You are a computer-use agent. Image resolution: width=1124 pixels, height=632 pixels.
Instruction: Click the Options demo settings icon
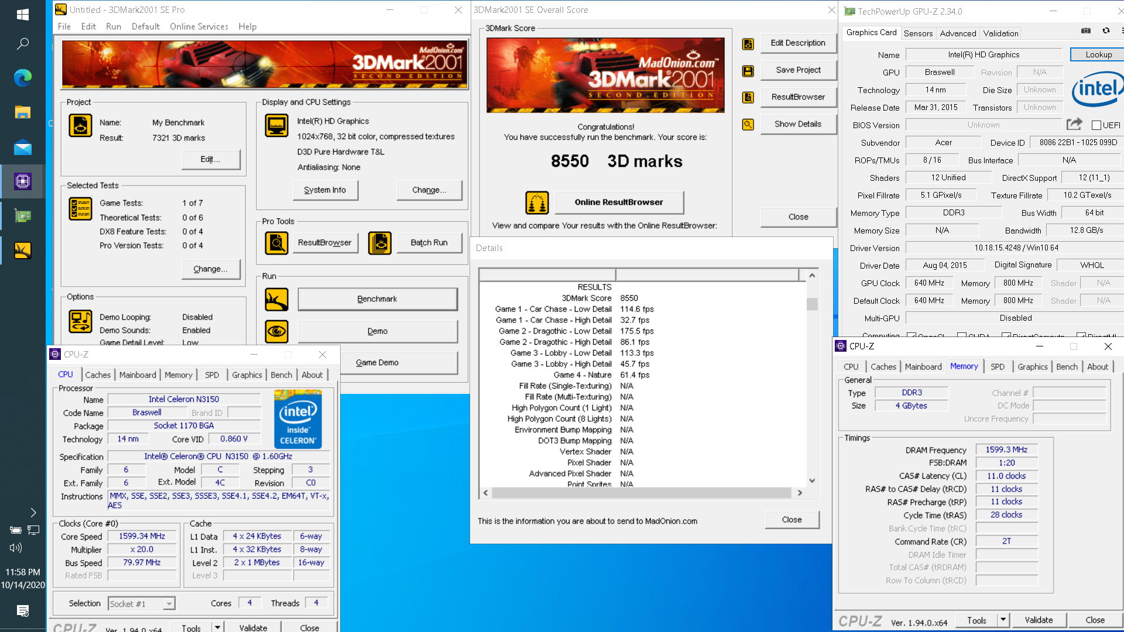(80, 321)
